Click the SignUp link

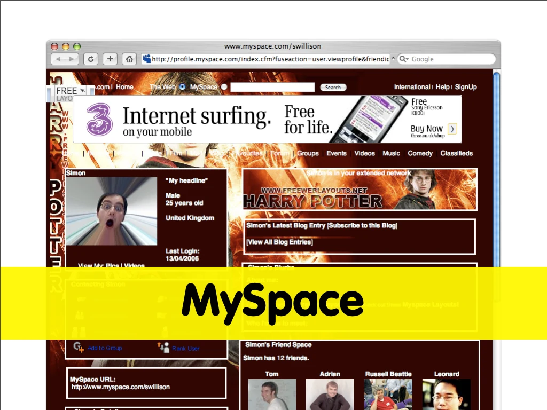pyautogui.click(x=466, y=87)
